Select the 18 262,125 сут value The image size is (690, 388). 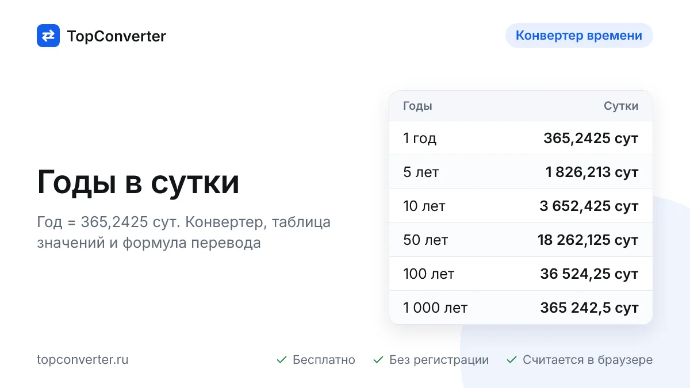(588, 240)
